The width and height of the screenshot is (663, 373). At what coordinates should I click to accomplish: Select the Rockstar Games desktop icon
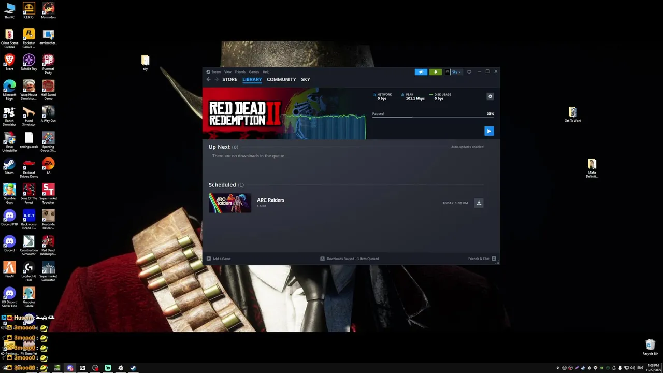28,39
